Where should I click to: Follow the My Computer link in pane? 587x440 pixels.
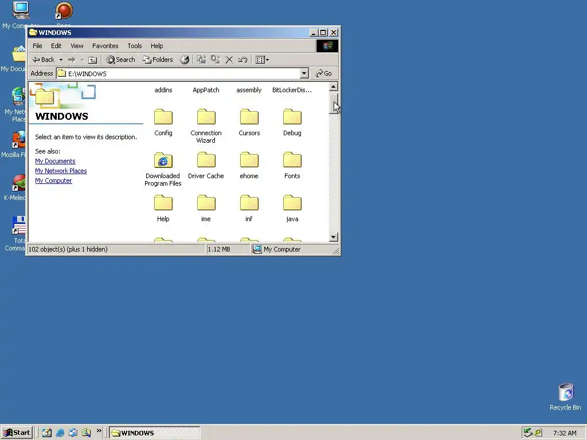coord(53,180)
